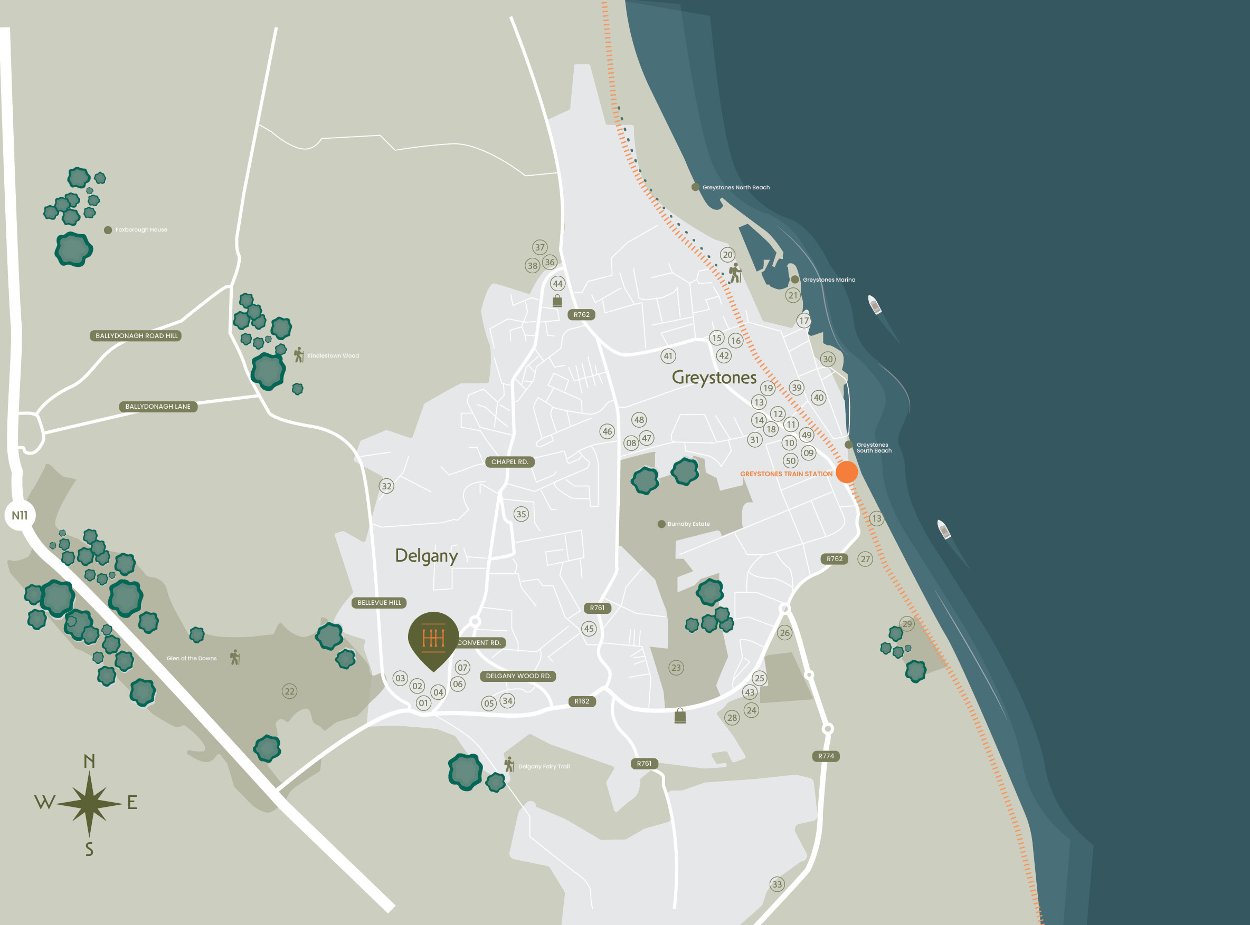Image resolution: width=1250 pixels, height=925 pixels.
Task: Click the shopping bag icon near R761 south
Action: point(680,716)
